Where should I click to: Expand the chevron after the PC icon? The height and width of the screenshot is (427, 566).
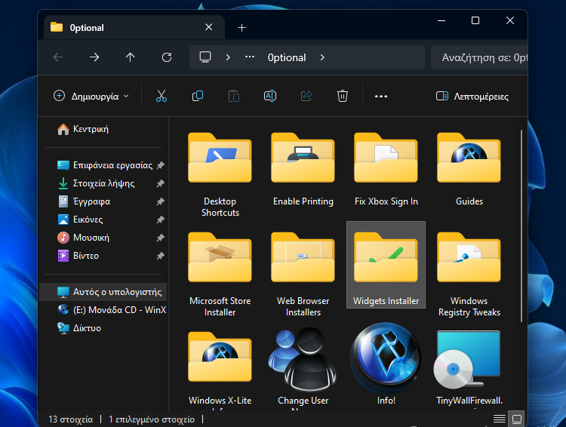[x=228, y=57]
